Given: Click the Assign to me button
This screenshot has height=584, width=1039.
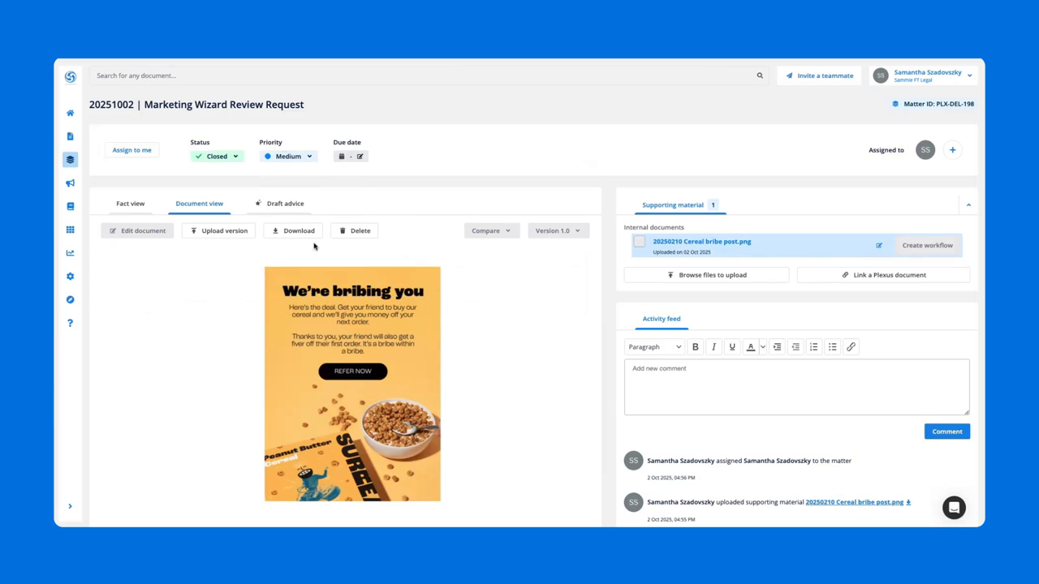Looking at the screenshot, I should 131,150.
